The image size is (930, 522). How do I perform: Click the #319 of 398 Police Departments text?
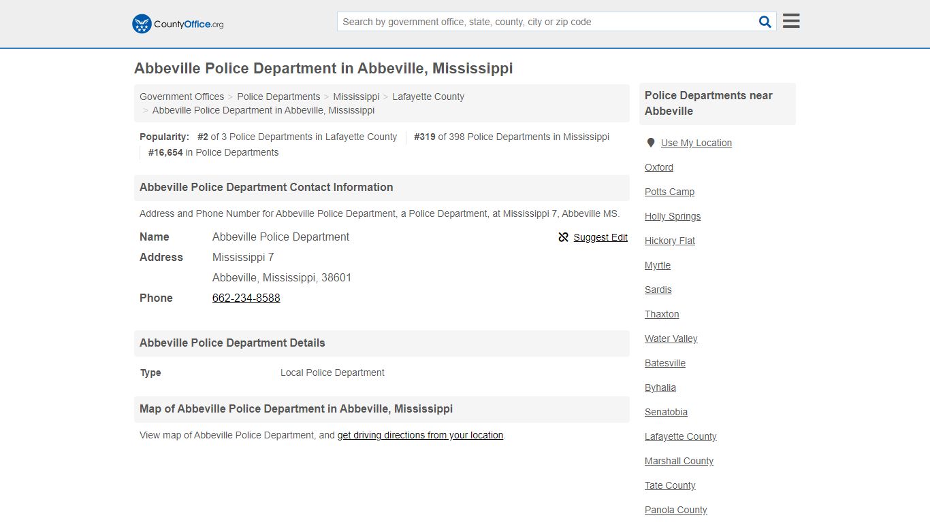coord(511,137)
